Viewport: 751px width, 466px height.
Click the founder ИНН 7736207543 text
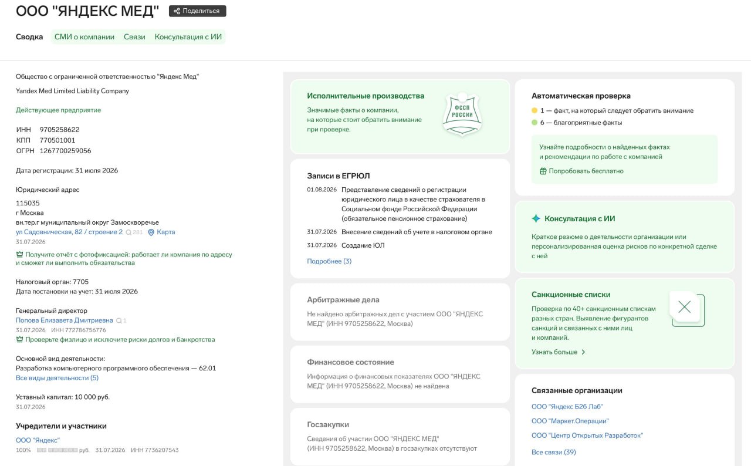[154, 450]
